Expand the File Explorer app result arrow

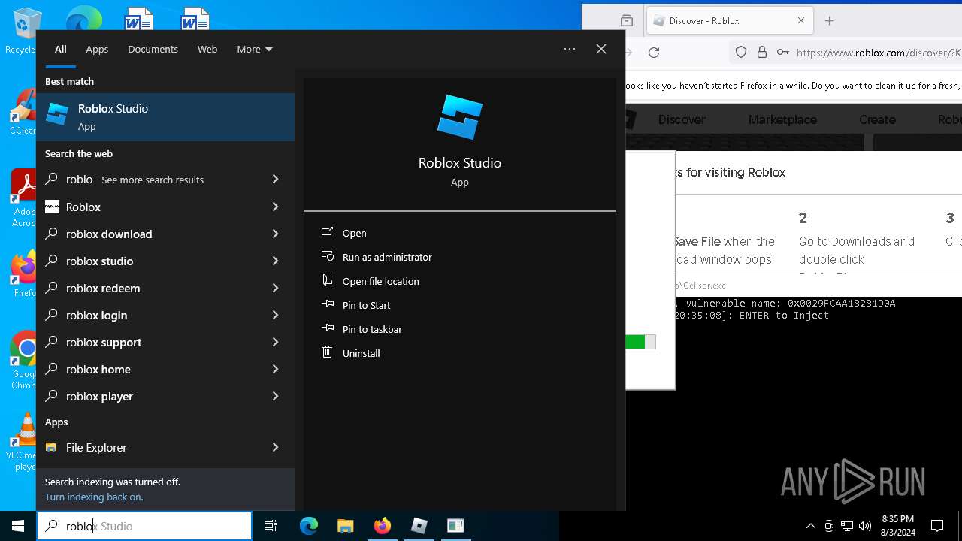(275, 447)
